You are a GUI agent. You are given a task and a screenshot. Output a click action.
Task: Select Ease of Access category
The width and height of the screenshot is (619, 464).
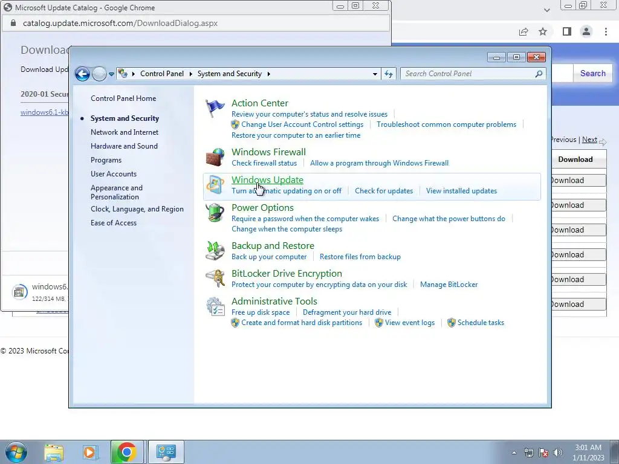pyautogui.click(x=113, y=222)
